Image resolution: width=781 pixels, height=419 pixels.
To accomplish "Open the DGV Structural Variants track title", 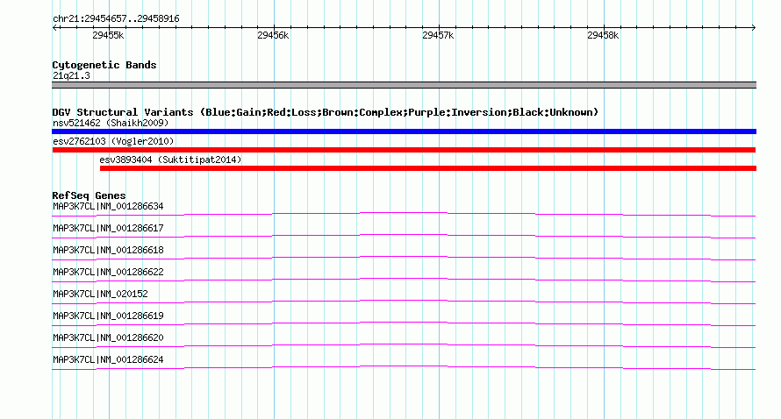I will point(325,112).
